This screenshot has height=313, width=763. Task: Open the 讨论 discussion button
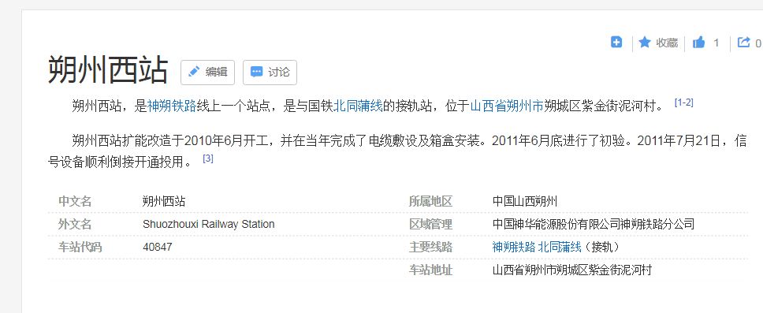tap(270, 72)
